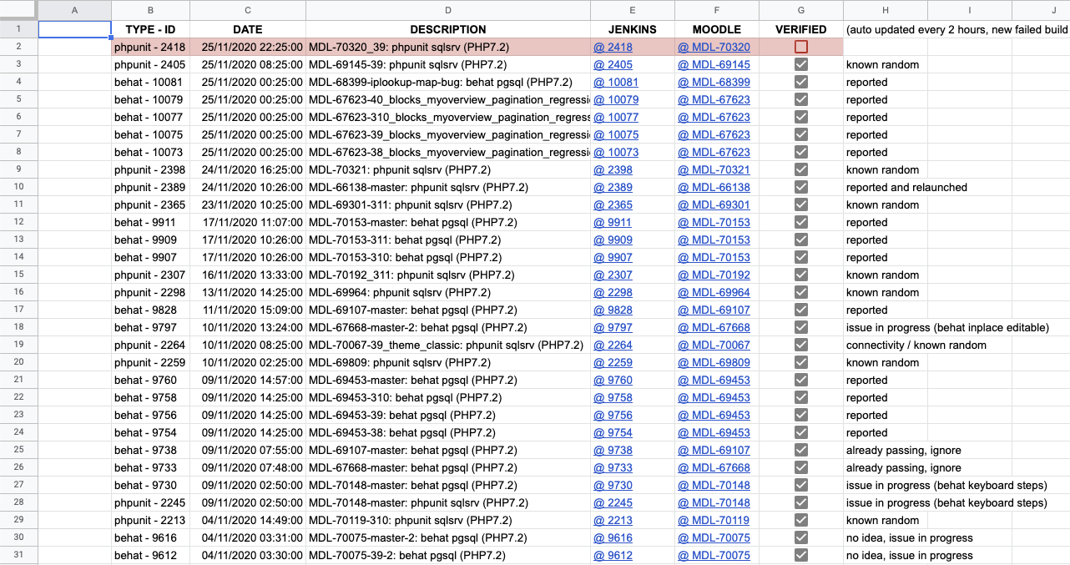Select description 'MDL-70320_39: phpunit sqlsrv (PHP7.2)'
The image size is (1070, 565).
pyautogui.click(x=448, y=47)
